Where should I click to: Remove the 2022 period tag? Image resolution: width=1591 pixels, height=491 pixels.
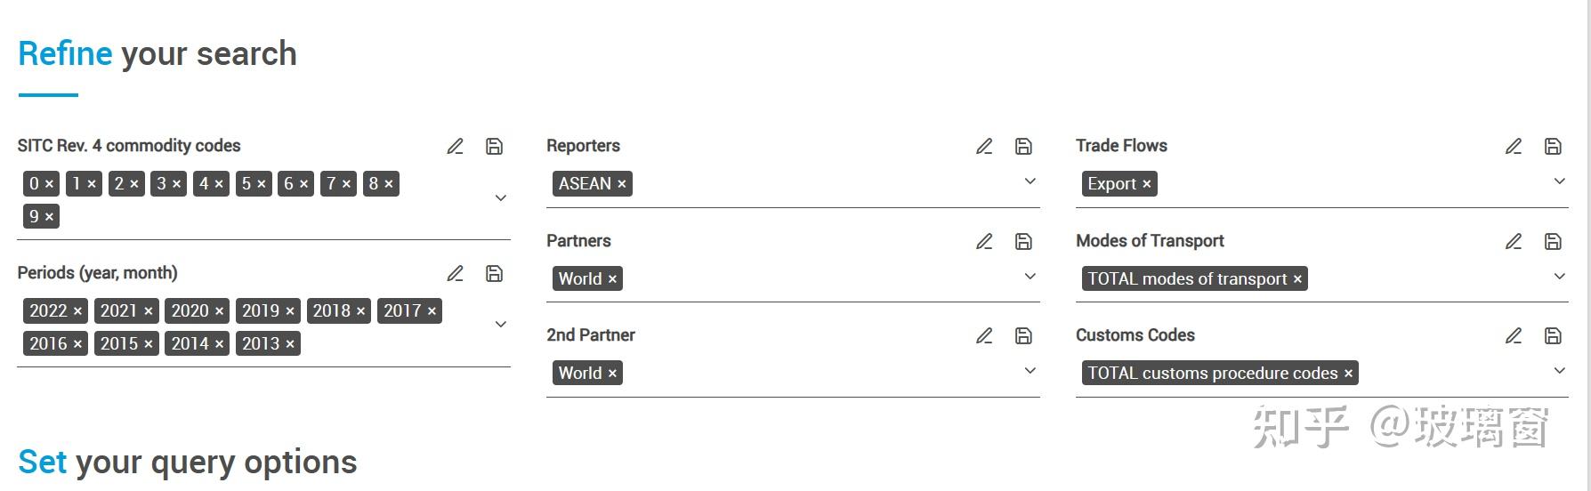coord(77,311)
